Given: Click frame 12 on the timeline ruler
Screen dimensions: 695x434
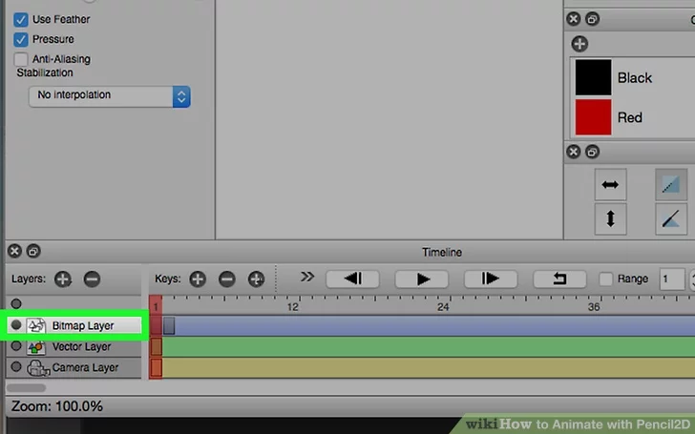Looking at the screenshot, I should click(292, 306).
